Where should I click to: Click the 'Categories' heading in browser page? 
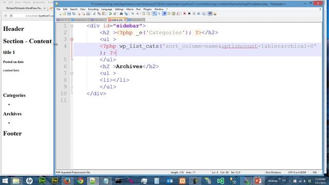[x=14, y=95]
